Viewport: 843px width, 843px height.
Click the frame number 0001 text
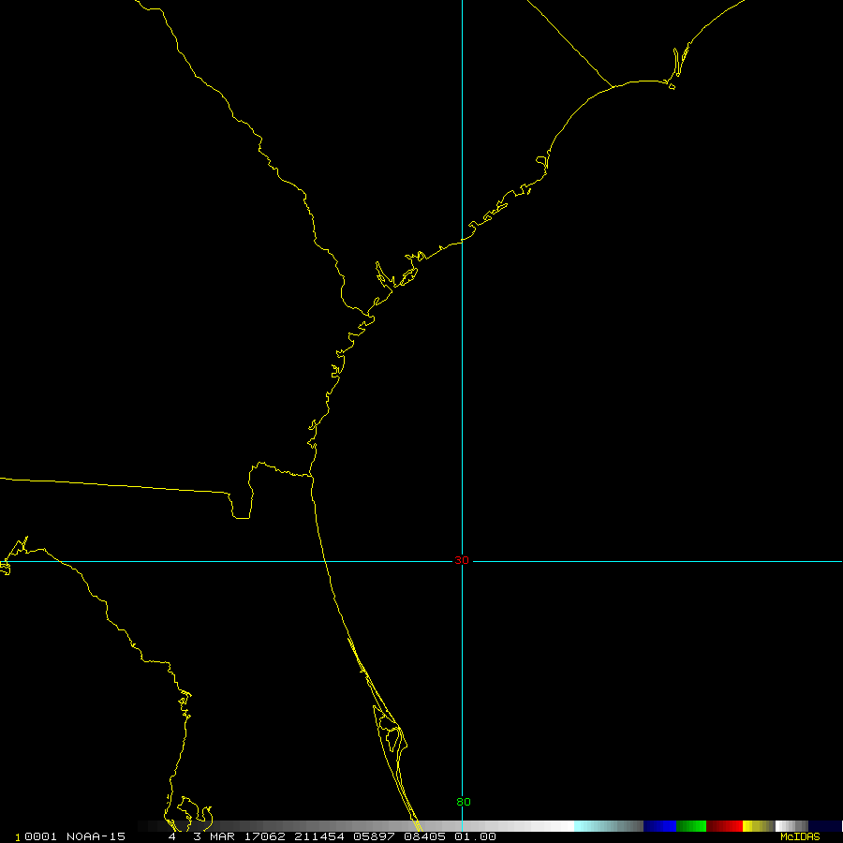pyautogui.click(x=40, y=836)
